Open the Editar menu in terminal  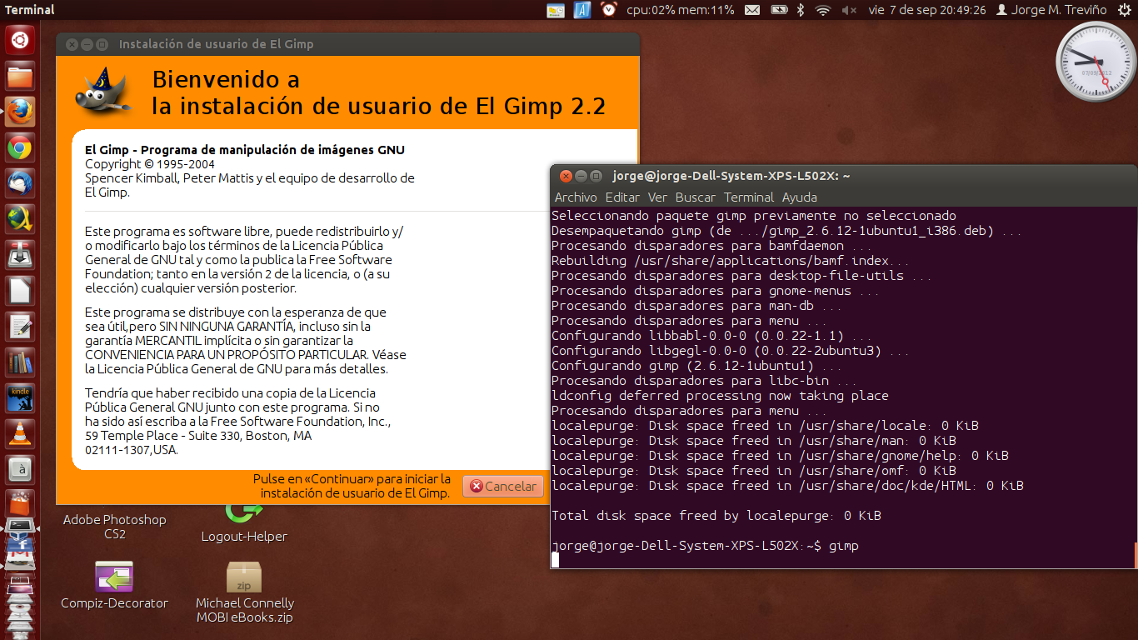(622, 197)
